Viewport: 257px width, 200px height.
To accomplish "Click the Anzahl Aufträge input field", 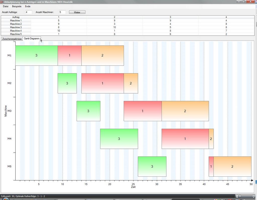I will 29,12.
